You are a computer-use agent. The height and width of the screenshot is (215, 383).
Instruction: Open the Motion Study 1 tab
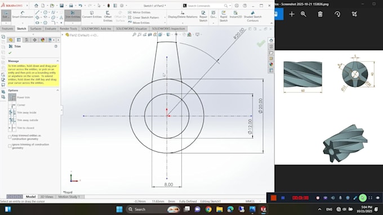69,196
